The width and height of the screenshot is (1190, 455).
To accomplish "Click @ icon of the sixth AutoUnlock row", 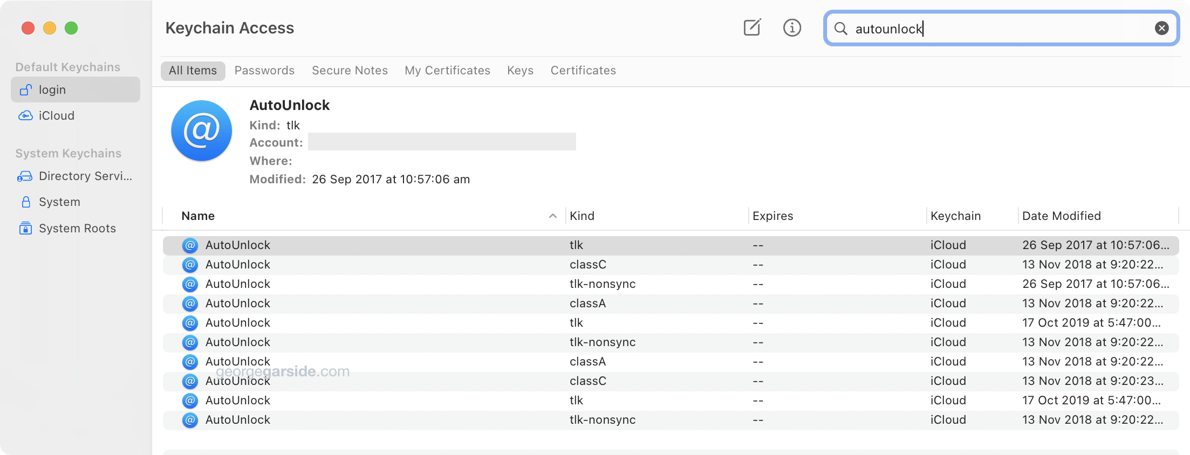I will click(190, 342).
